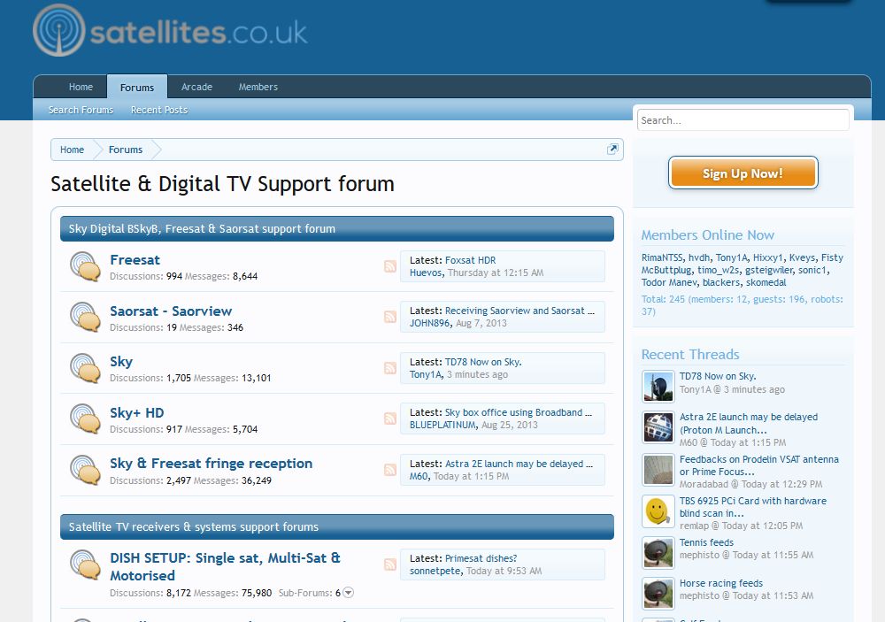Open the Saorsat - Saorview forum link
Image resolution: width=885 pixels, height=622 pixels.
[x=171, y=311]
